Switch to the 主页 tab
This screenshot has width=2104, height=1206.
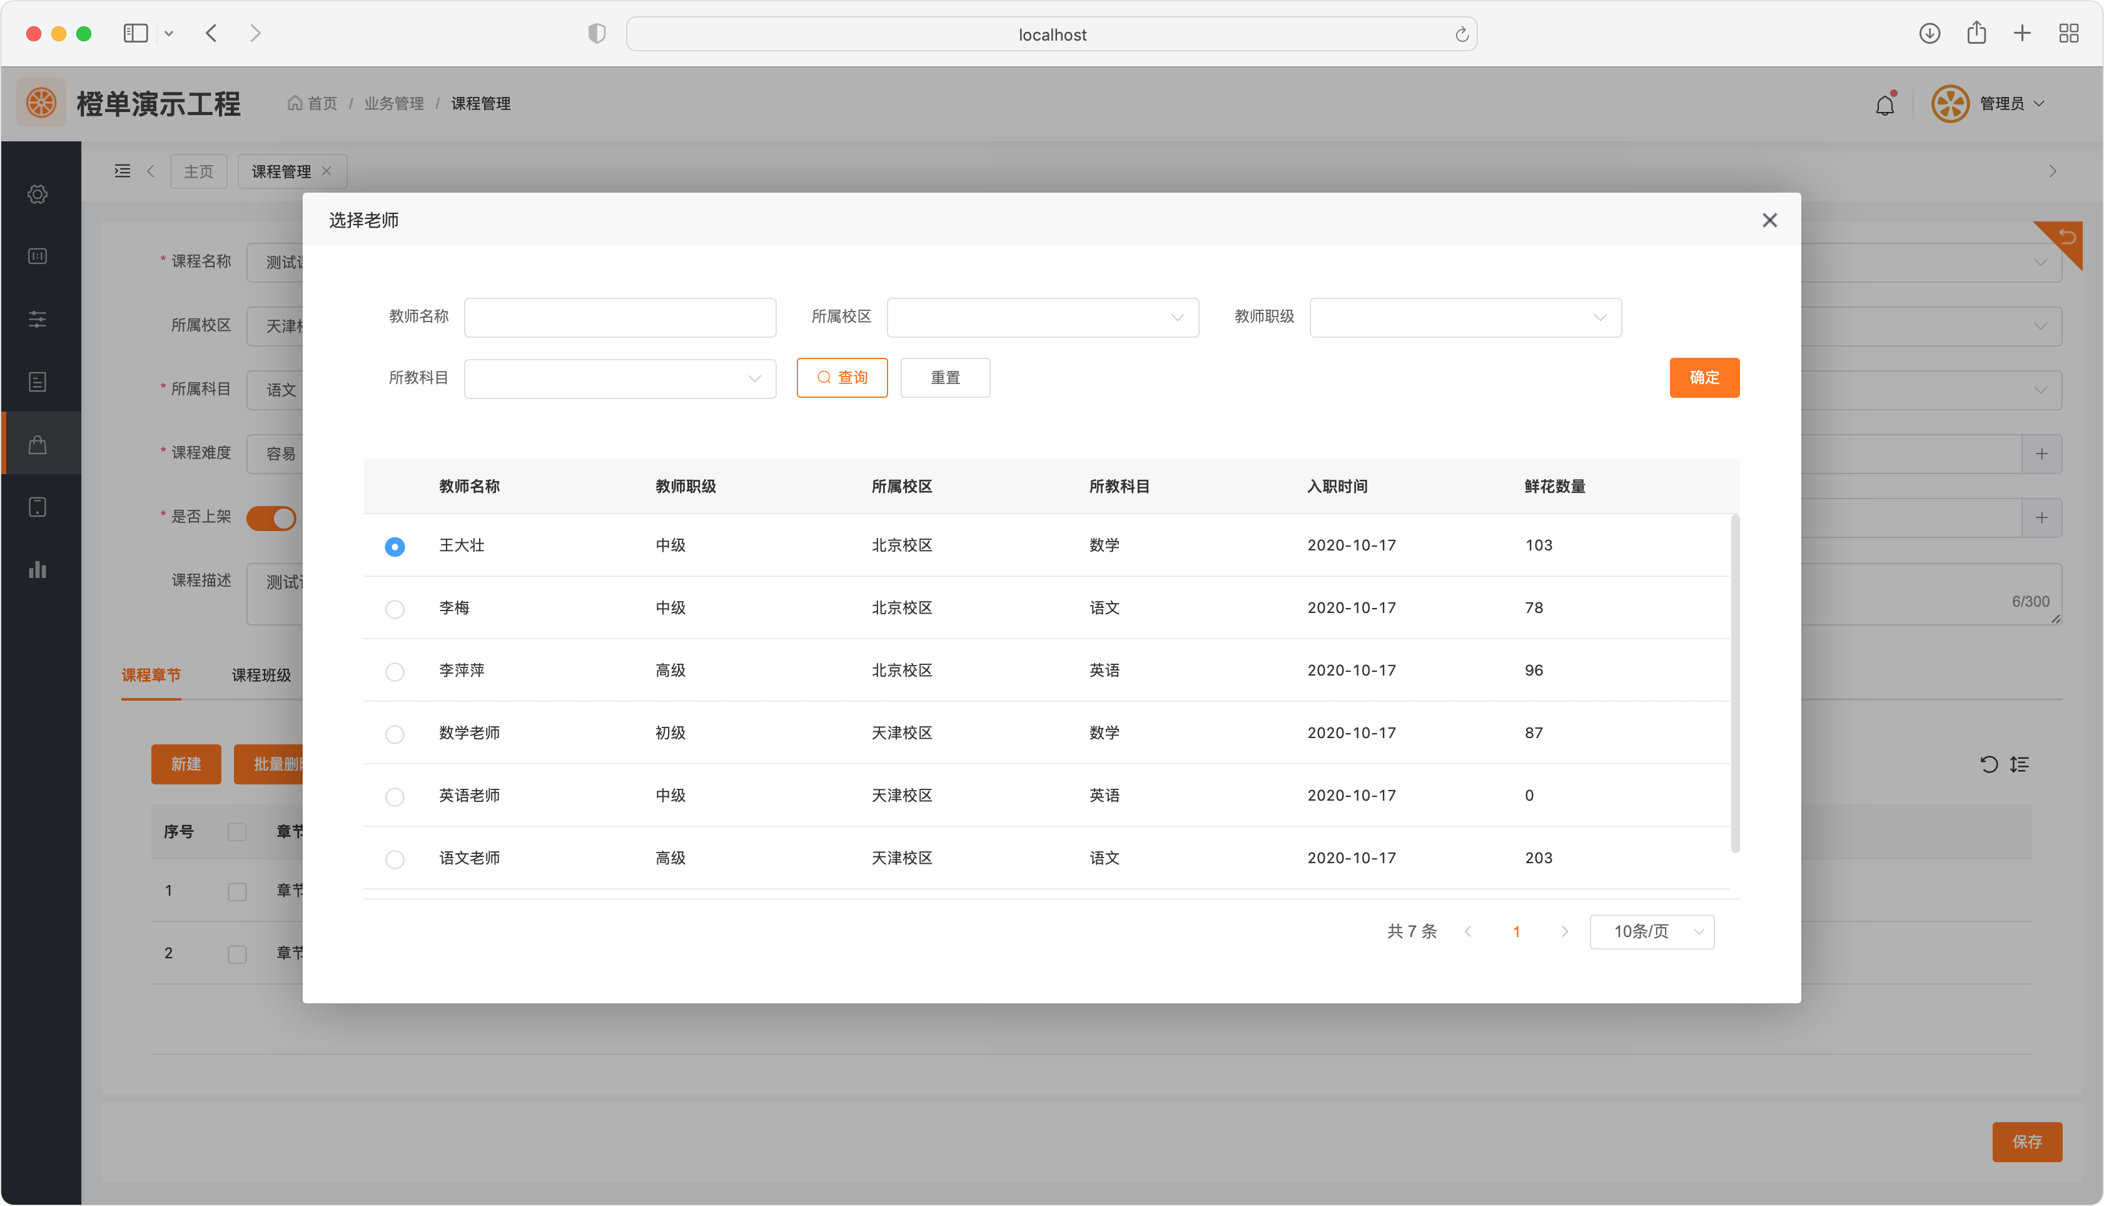point(198,171)
